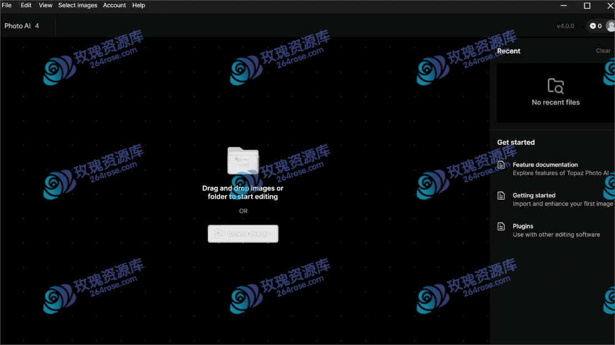Open the Help menu

(138, 5)
